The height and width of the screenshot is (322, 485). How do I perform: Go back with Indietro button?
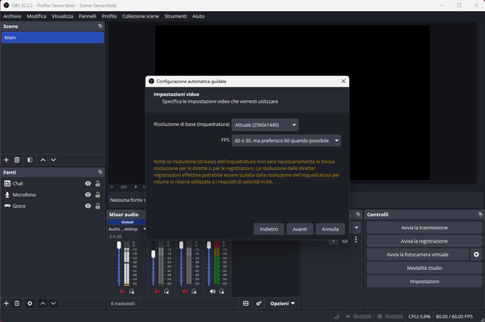point(269,229)
